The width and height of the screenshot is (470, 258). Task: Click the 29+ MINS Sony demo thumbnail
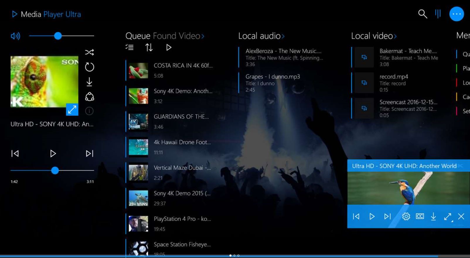(138, 198)
